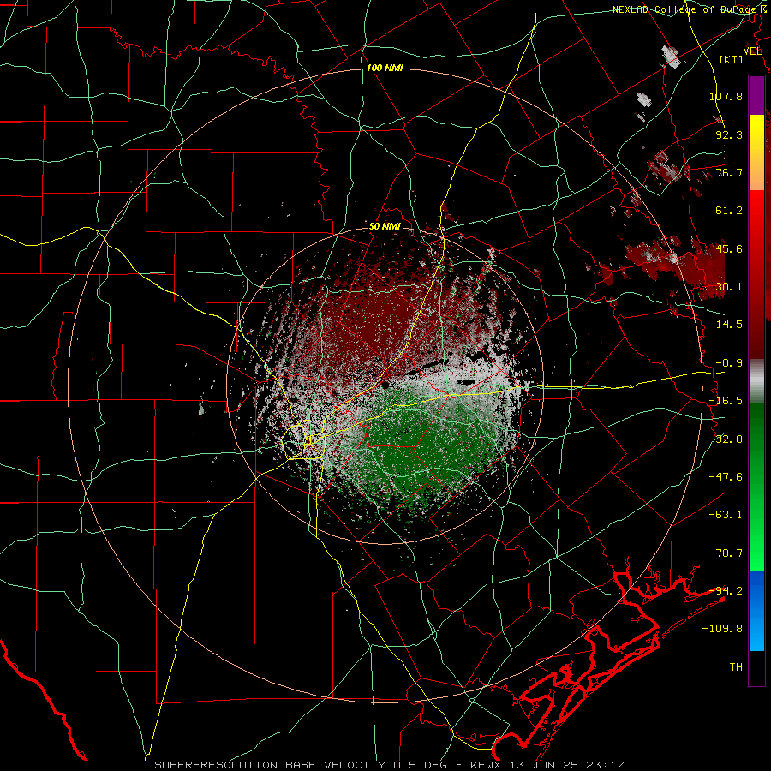Click the yellow-orange segment of the color bar

756,152
